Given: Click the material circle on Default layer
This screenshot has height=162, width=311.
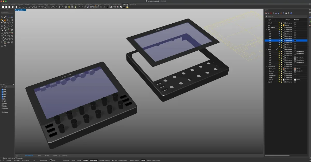Looking at the screenshot, I should click(x=295, y=23).
